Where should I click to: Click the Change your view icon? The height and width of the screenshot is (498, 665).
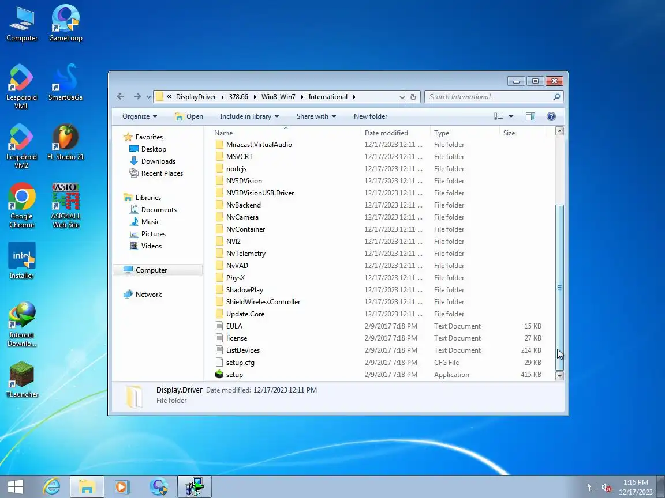(x=499, y=116)
